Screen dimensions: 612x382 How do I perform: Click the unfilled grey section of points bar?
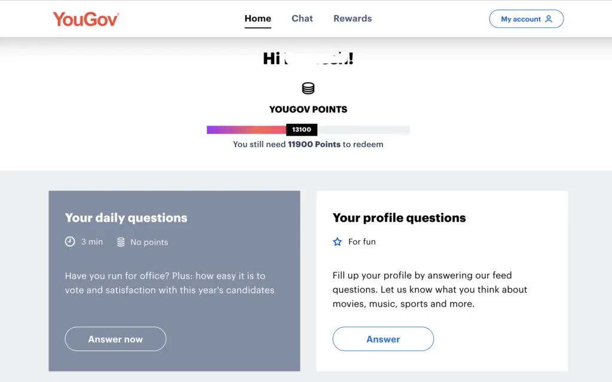tap(363, 130)
